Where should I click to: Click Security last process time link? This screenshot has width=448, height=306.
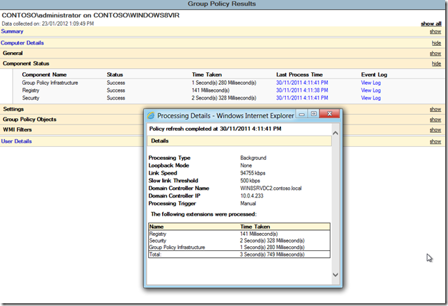301,98
